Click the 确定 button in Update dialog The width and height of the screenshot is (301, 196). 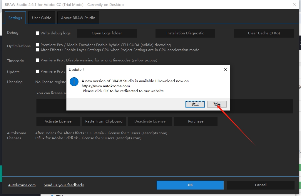point(195,104)
